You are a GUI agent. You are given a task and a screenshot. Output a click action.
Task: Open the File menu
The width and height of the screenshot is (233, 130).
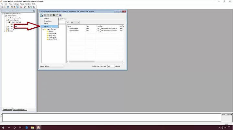(2, 4)
